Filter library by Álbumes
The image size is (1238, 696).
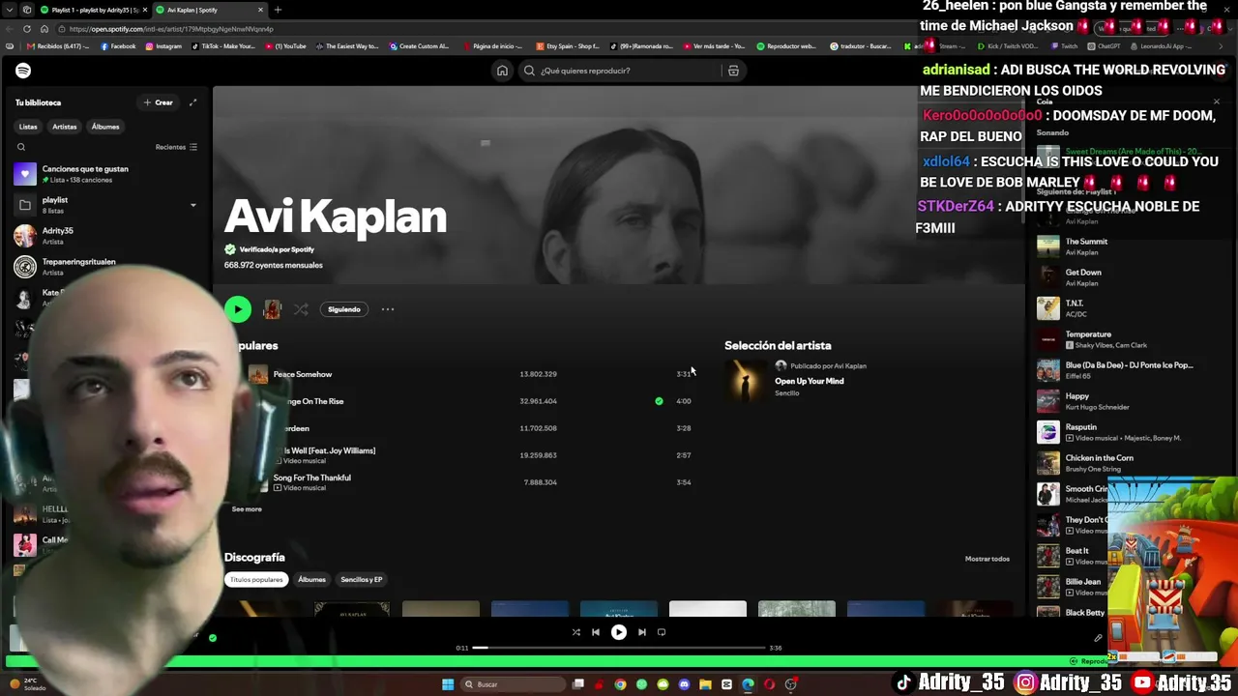tap(105, 127)
